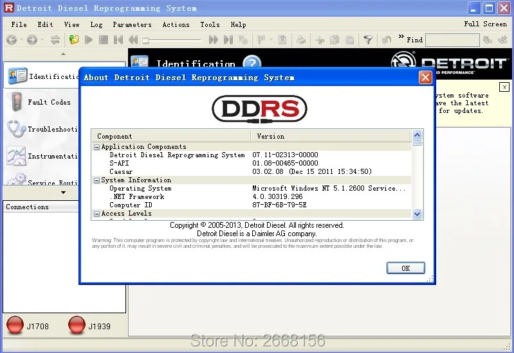Click the component list scrollbar down arrow
The height and width of the screenshot is (353, 514).
pos(417,214)
